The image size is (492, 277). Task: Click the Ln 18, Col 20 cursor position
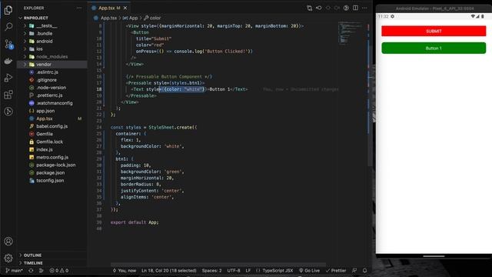[169, 270]
